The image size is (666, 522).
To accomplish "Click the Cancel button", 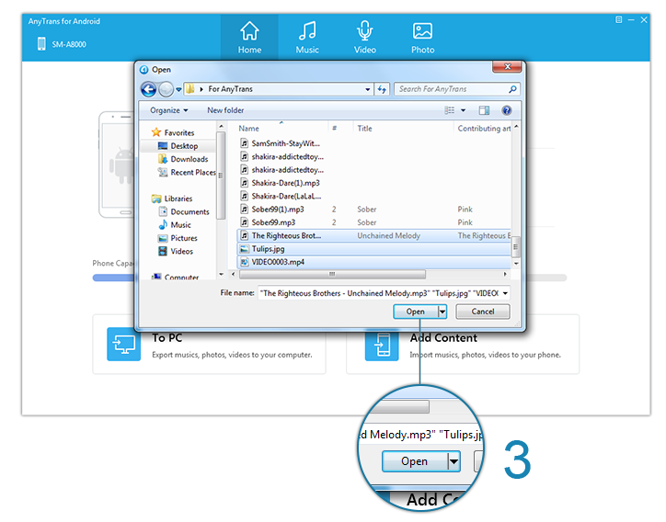I will click(x=483, y=311).
